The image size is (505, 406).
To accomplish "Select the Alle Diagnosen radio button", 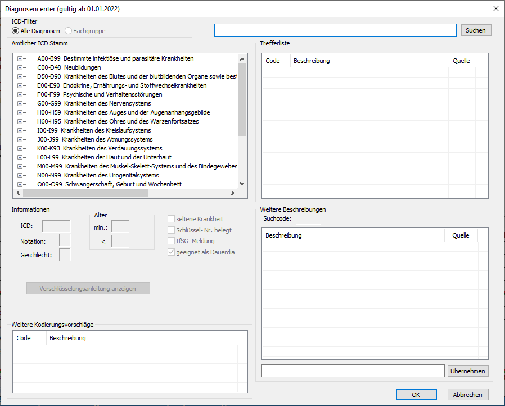I will click(16, 31).
